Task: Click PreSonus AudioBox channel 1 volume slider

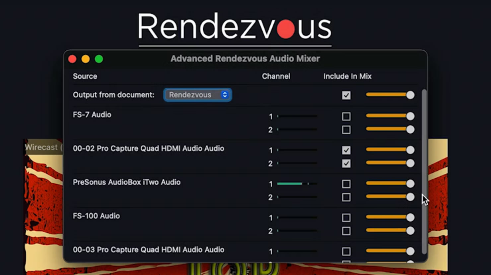Action: (390, 184)
